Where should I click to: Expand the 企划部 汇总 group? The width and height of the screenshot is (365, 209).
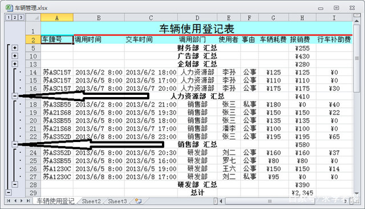pyautogui.click(x=15, y=64)
